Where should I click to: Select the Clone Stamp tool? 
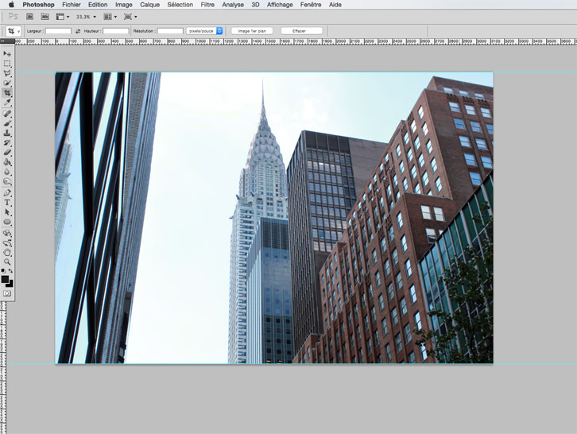click(7, 134)
